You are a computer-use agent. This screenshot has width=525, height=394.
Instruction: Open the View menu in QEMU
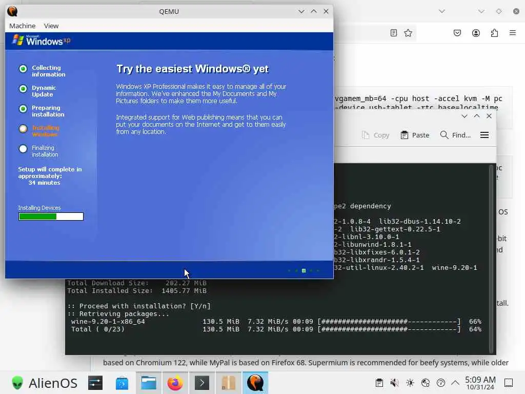click(x=51, y=26)
